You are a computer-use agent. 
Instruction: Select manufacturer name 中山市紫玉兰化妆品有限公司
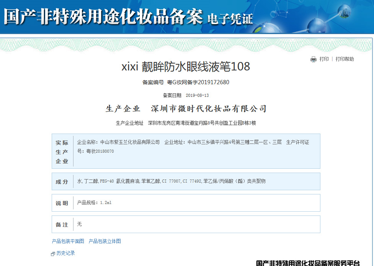point(130,142)
